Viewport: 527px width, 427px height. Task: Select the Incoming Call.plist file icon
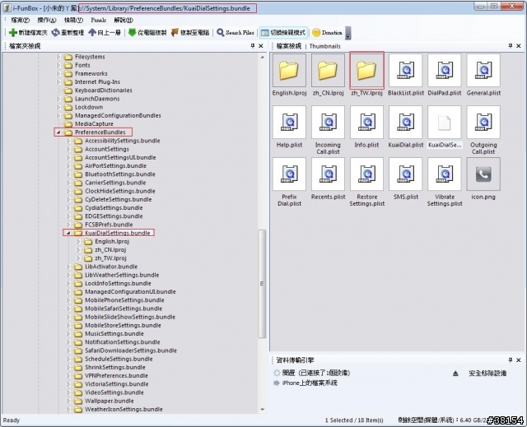tap(328, 123)
